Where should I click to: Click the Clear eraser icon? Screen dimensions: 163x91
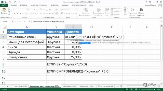click(x=125, y=14)
